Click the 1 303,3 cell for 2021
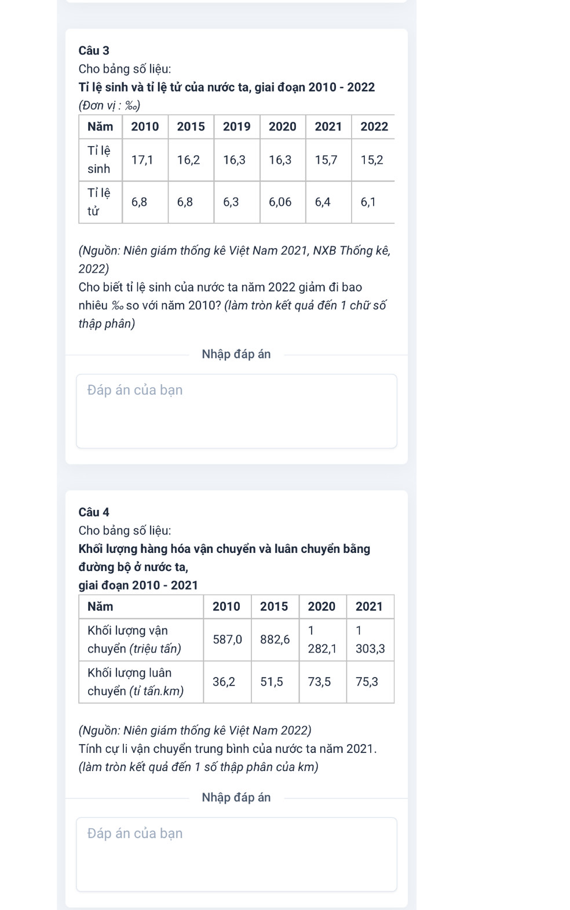Screen dimensions: 570x910 pos(370,640)
